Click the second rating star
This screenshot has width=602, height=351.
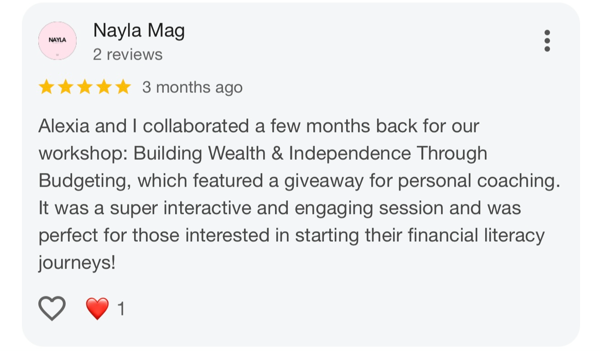tap(65, 87)
